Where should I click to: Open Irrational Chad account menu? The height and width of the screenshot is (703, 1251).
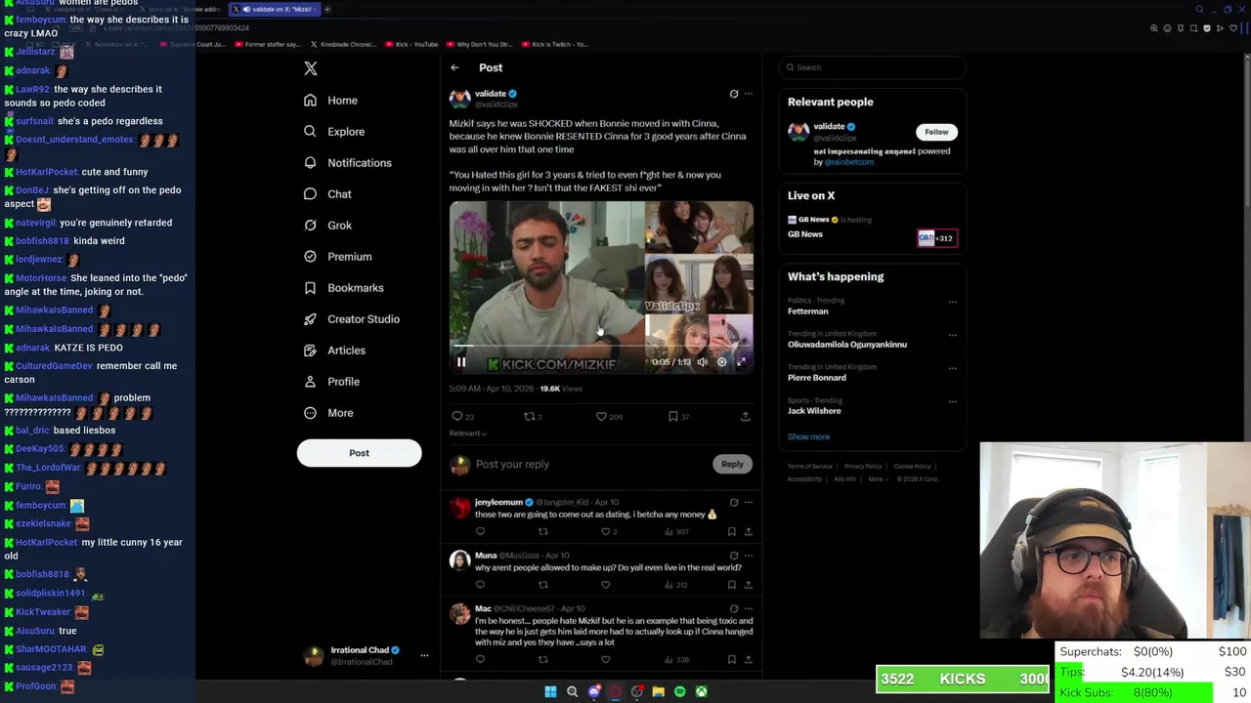coord(367,656)
